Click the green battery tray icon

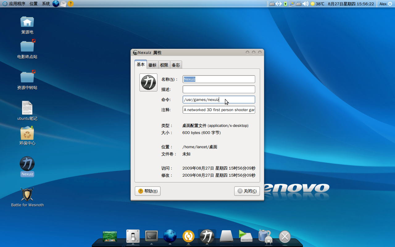pos(285,4)
